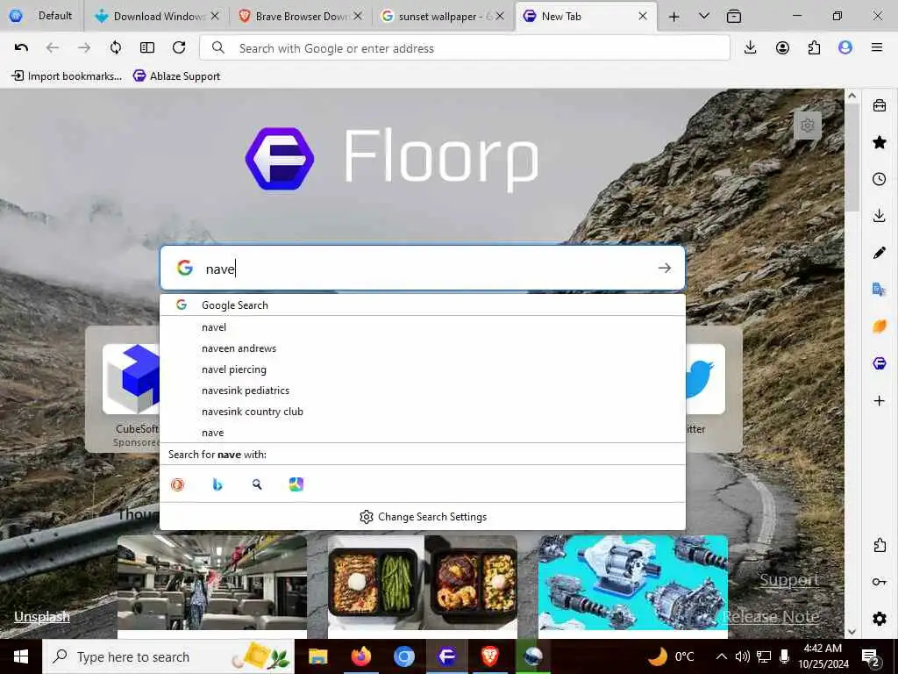Viewport: 898px width, 674px height.
Task: Switch to the sunset wallpaper tab
Action: [x=444, y=16]
